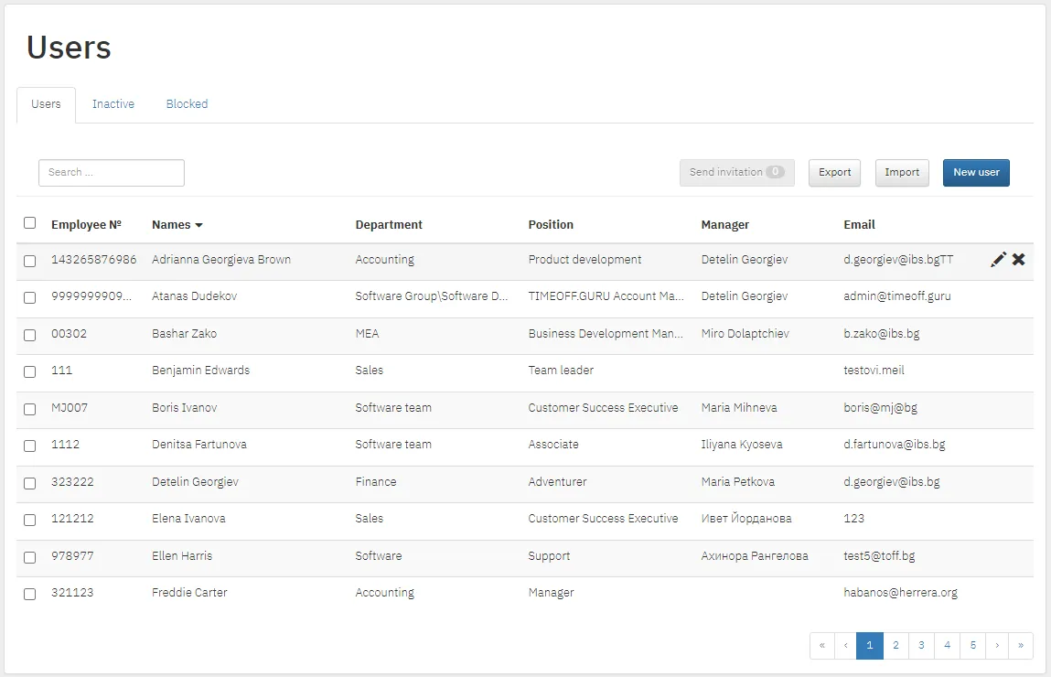
Task: Open the Blocked tab
Action: click(187, 104)
